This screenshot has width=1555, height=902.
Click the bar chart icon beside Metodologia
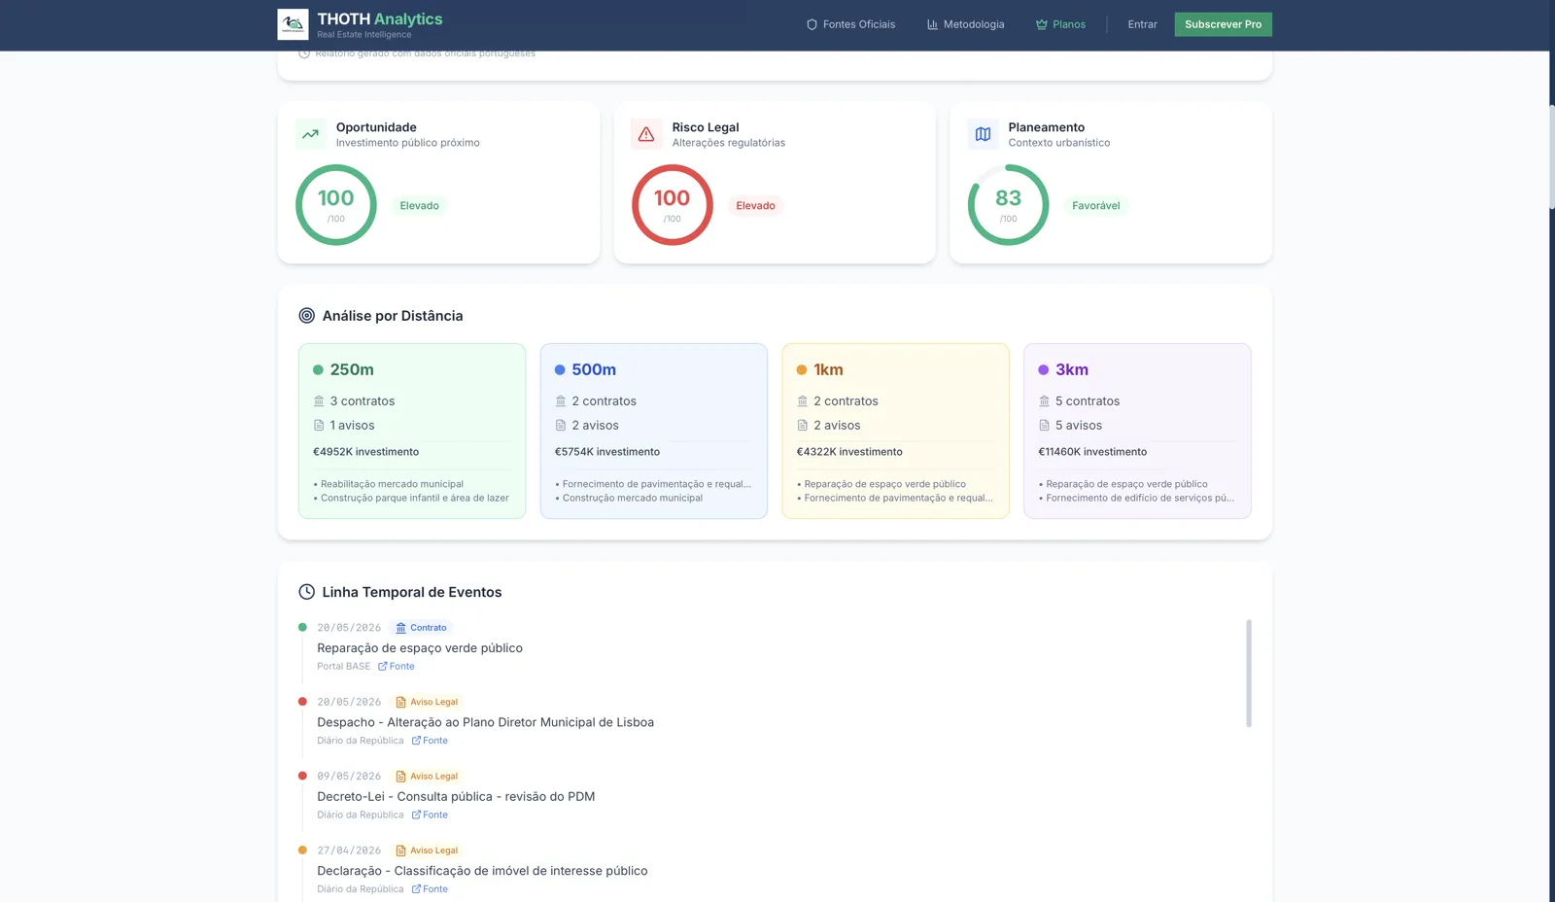932,24
